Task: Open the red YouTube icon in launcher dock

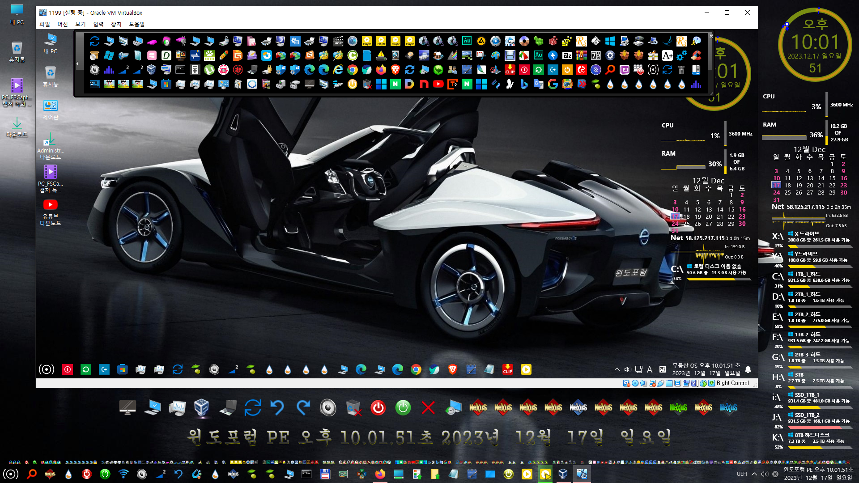Action: tap(438, 84)
